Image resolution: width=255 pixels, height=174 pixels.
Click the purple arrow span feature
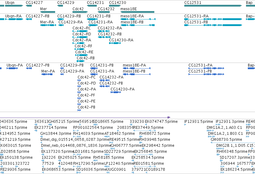pos(85,117)
